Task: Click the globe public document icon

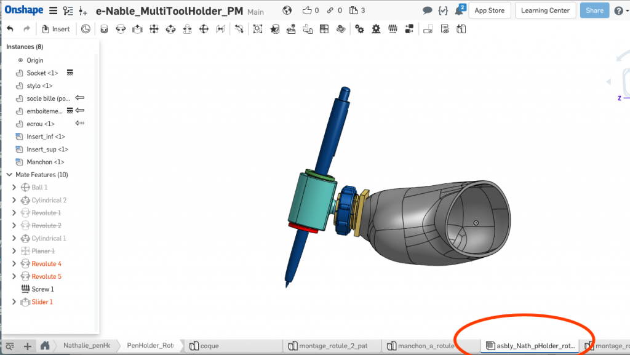Action: (x=287, y=10)
